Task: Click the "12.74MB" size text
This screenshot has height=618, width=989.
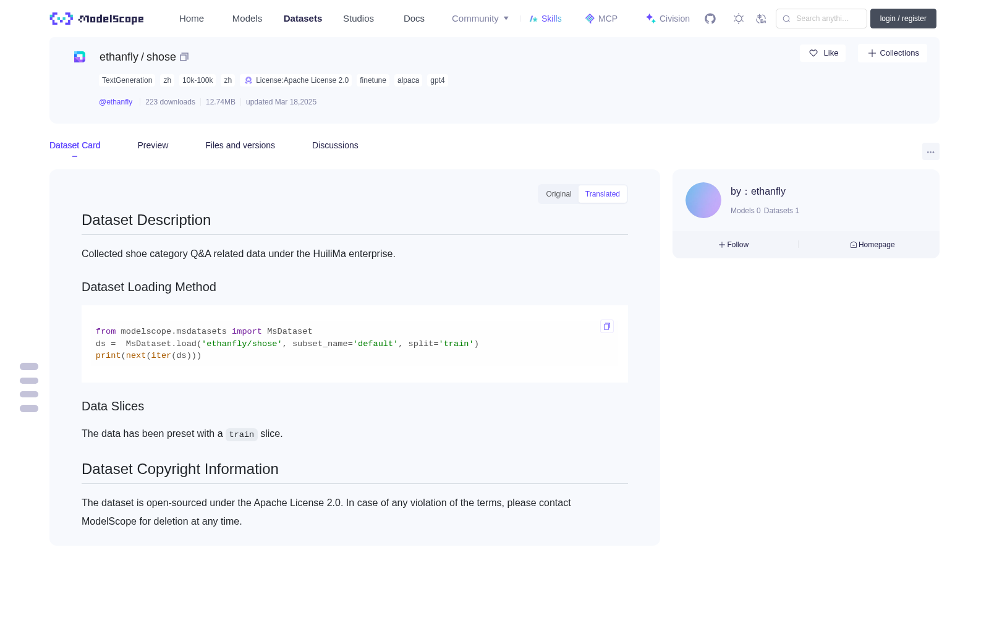Action: (221, 102)
